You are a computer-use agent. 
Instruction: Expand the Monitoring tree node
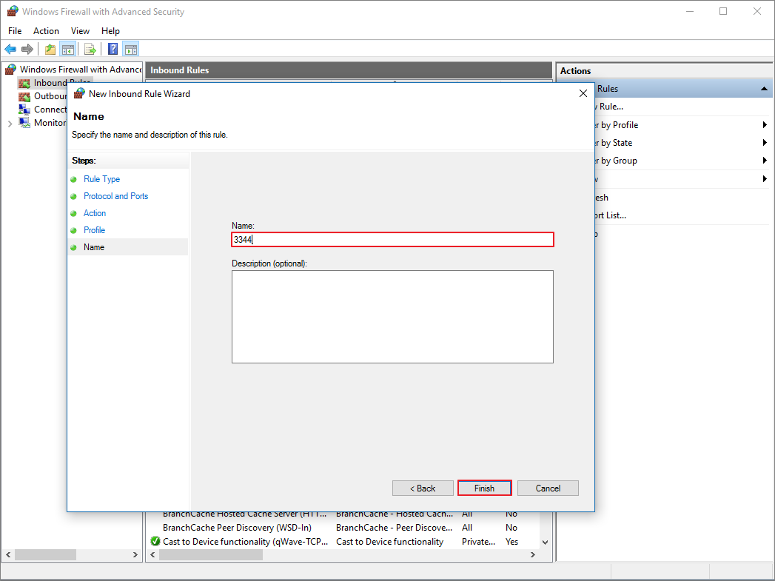tap(10, 123)
